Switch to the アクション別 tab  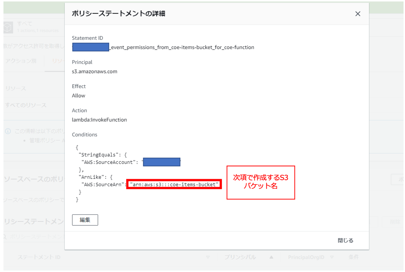tap(21, 61)
